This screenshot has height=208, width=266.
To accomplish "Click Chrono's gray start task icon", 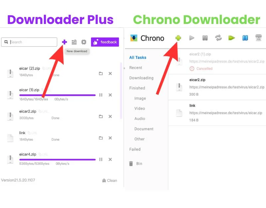I will click(192, 38).
